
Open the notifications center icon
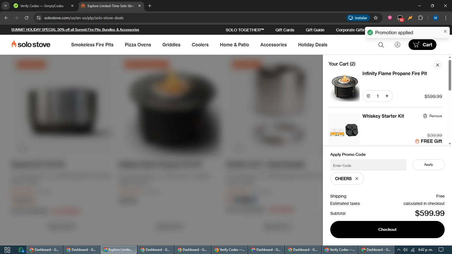point(441,250)
